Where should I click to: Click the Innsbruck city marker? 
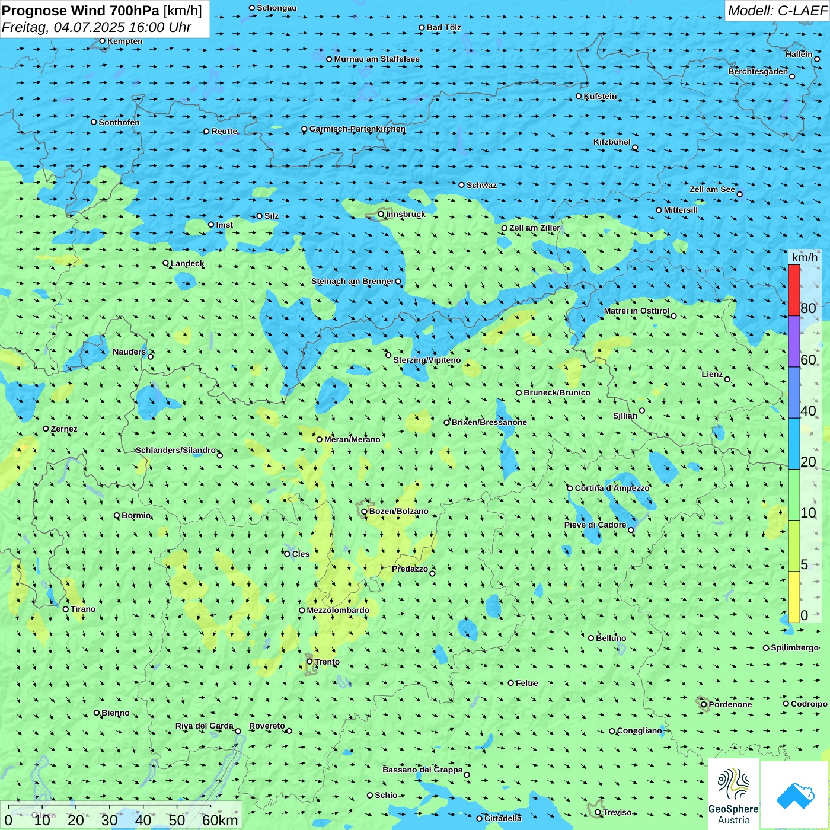pyautogui.click(x=381, y=214)
